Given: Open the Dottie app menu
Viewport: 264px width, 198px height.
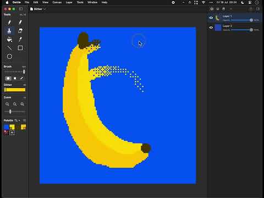Looking at the screenshot, I should (16, 2).
